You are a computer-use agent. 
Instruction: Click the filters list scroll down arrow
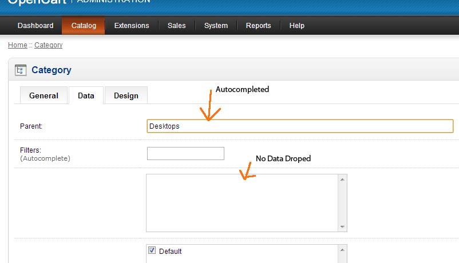(x=342, y=227)
